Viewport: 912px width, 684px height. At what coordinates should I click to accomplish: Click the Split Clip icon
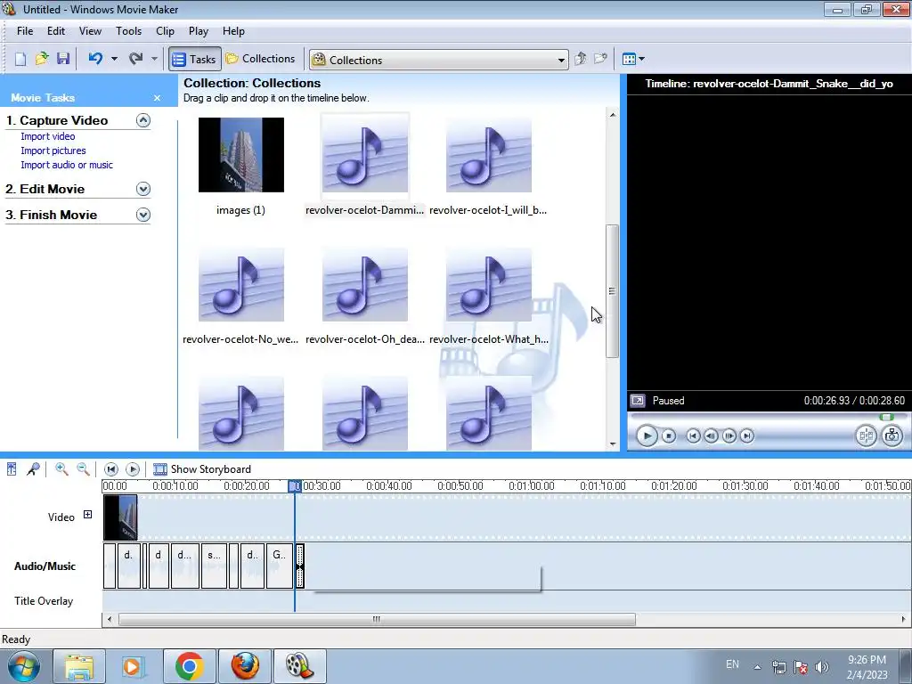(866, 436)
